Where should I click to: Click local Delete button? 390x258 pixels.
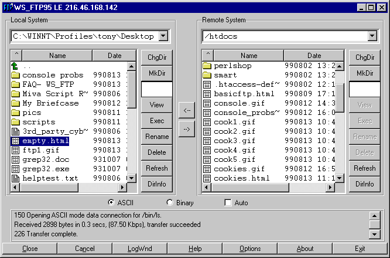[x=157, y=152]
